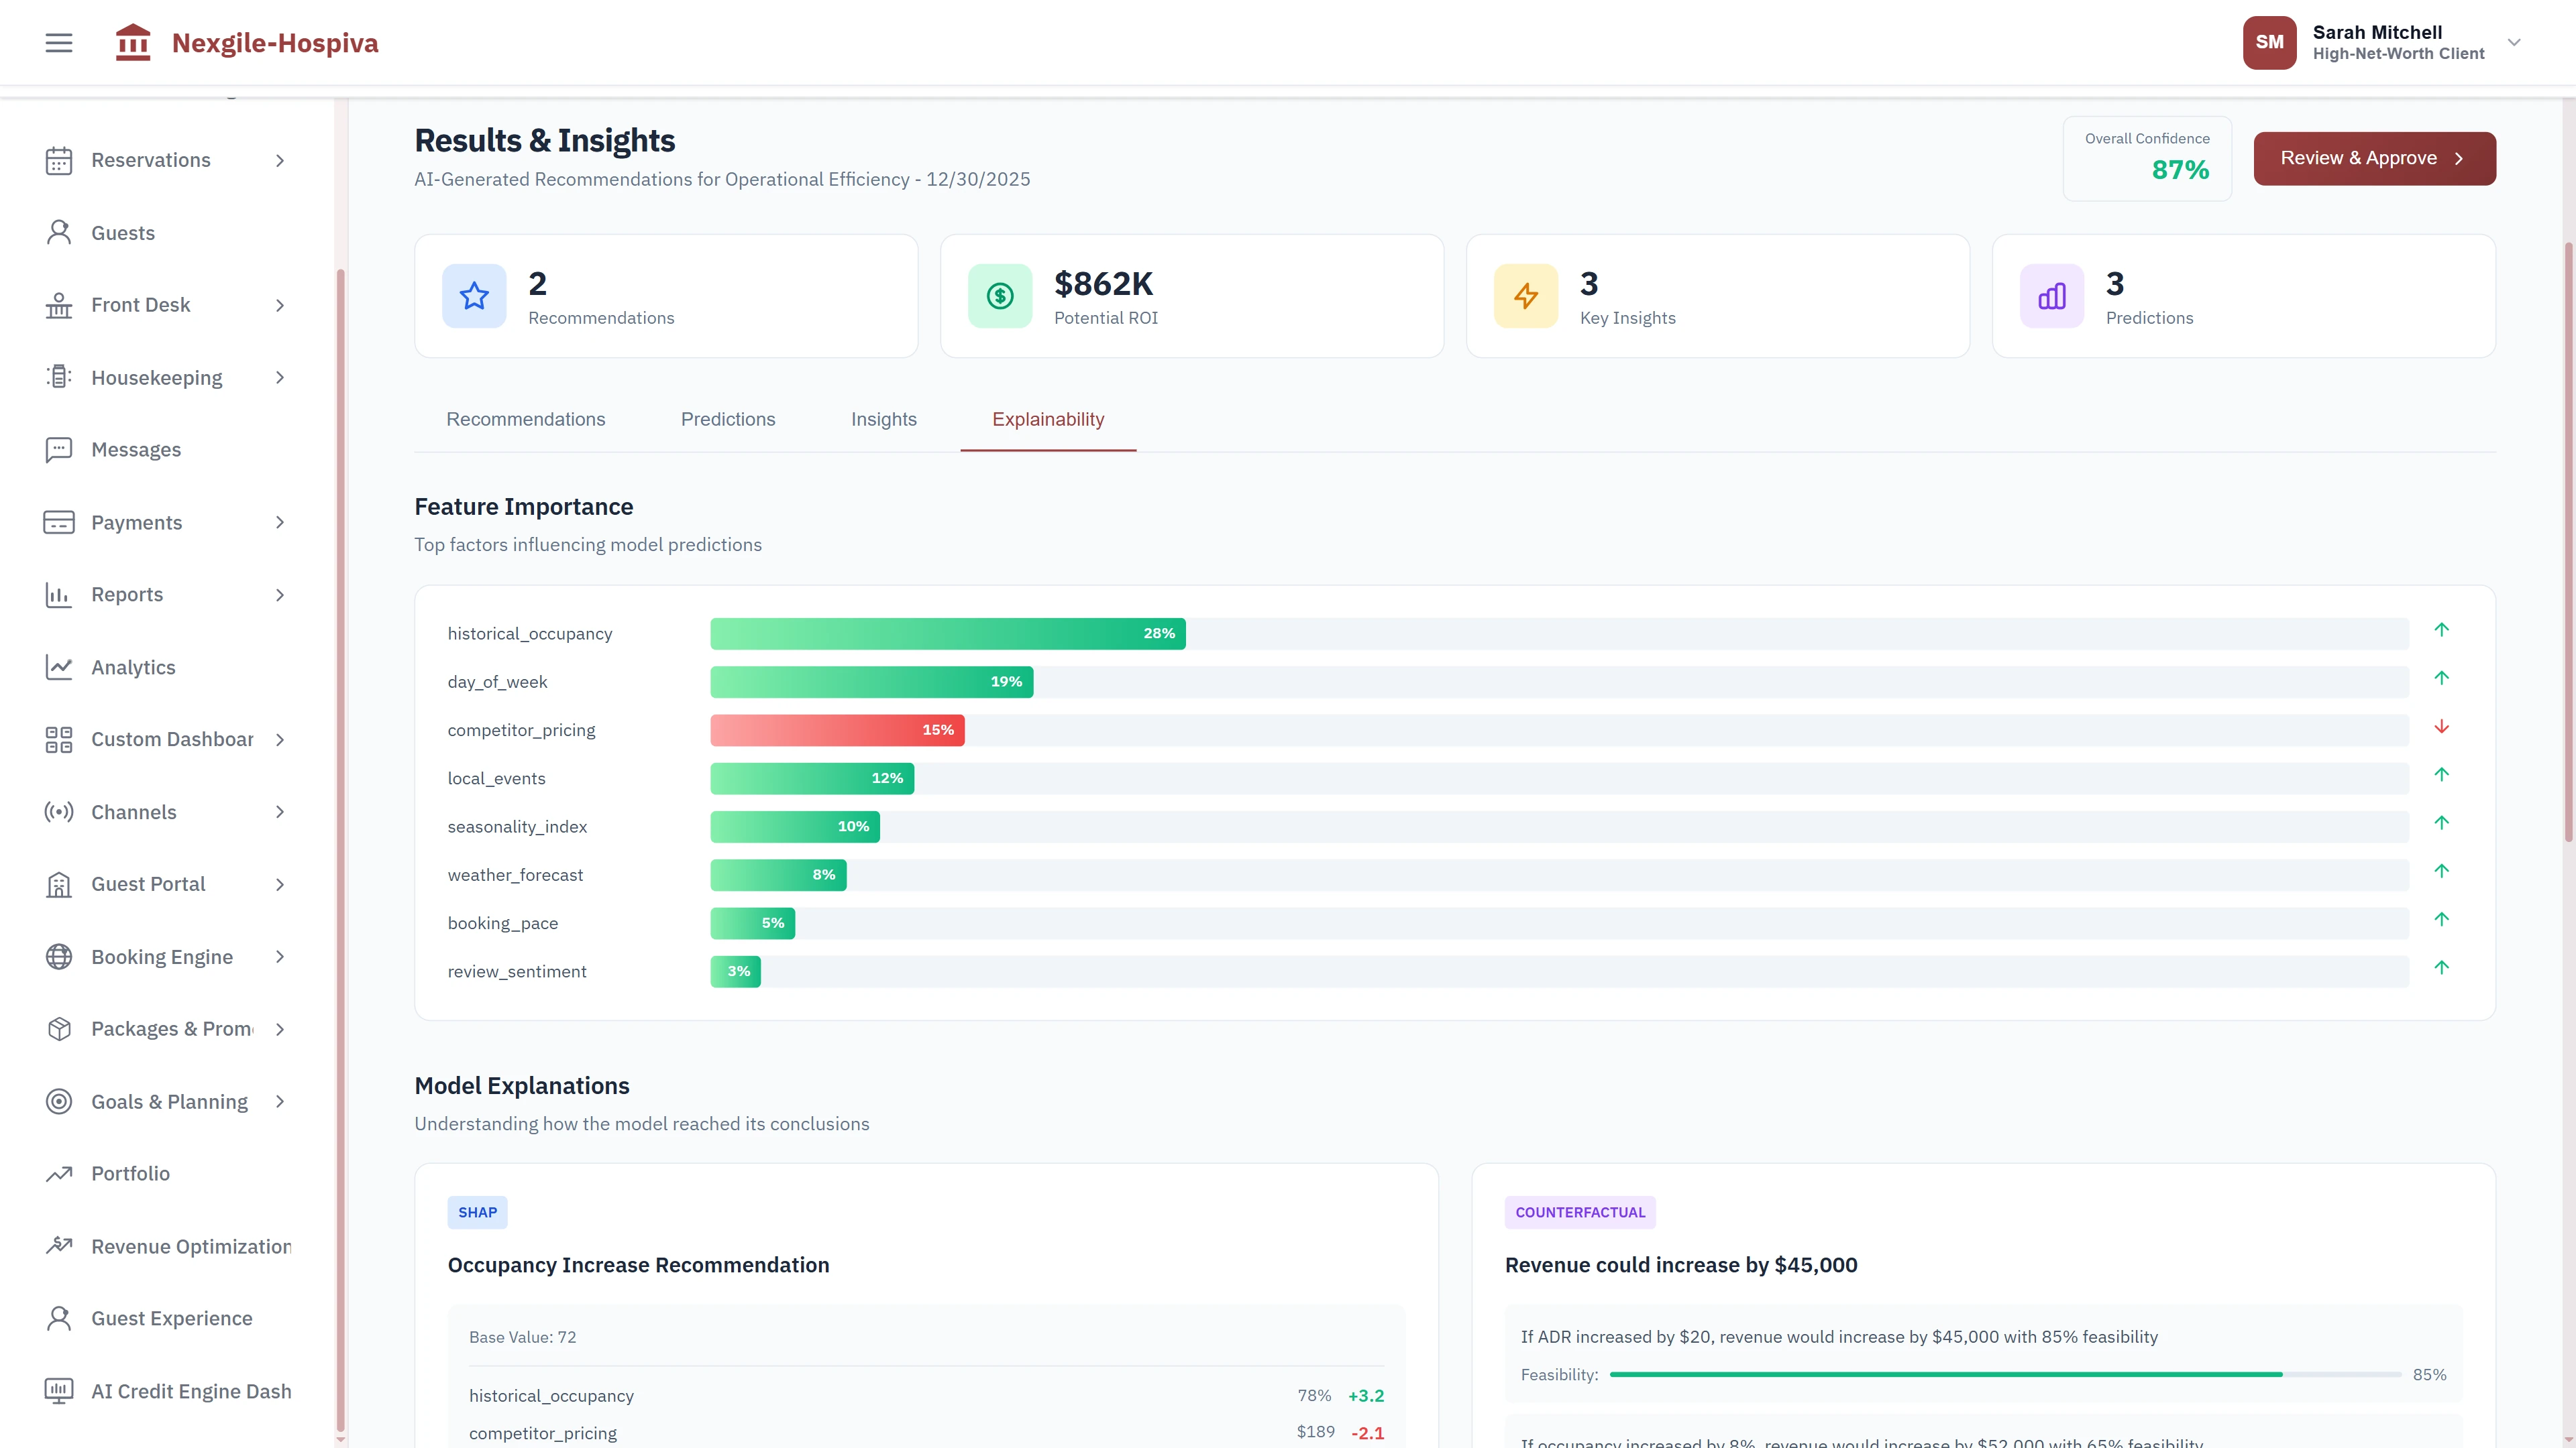Open the Messages panel via its chat icon
This screenshot has height=1448, width=2576.
(58, 450)
